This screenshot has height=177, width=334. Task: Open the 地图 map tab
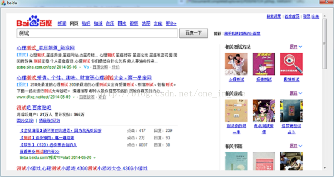[x=146, y=23]
